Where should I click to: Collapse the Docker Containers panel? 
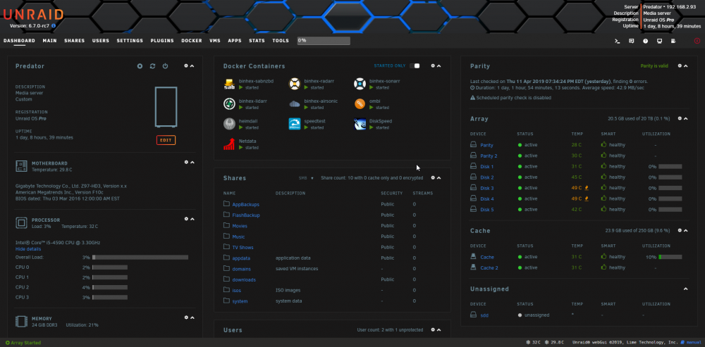439,66
